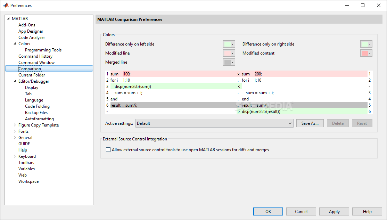
Task: Enable external source control tools checkbox
Action: point(108,150)
